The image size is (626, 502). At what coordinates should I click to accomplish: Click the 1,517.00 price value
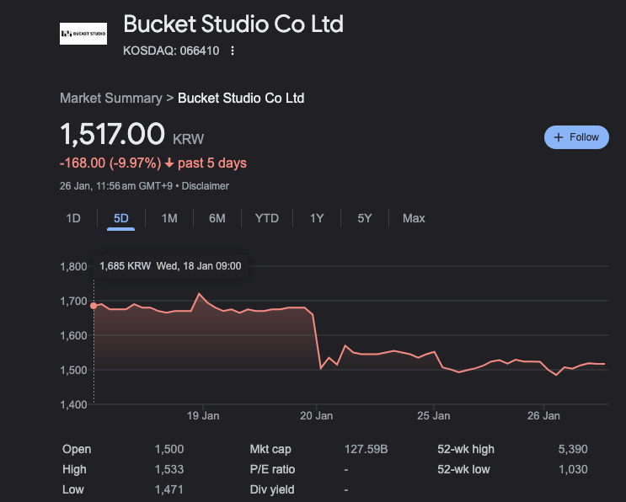tap(112, 134)
